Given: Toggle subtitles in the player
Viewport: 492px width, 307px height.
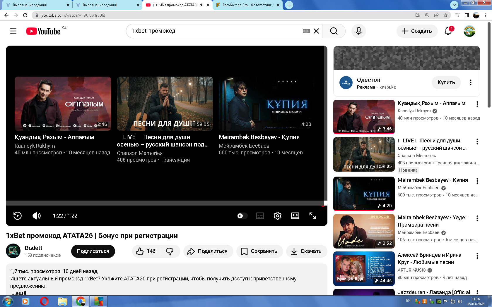Looking at the screenshot, I should point(260,216).
